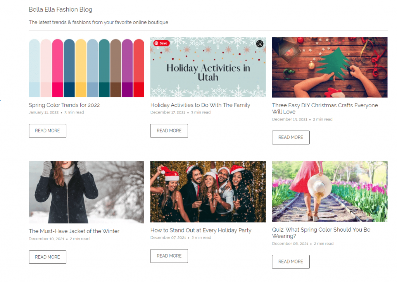Click Read More under Must-Have Jacket post
Image resolution: width=397 pixels, height=282 pixels.
(x=47, y=257)
